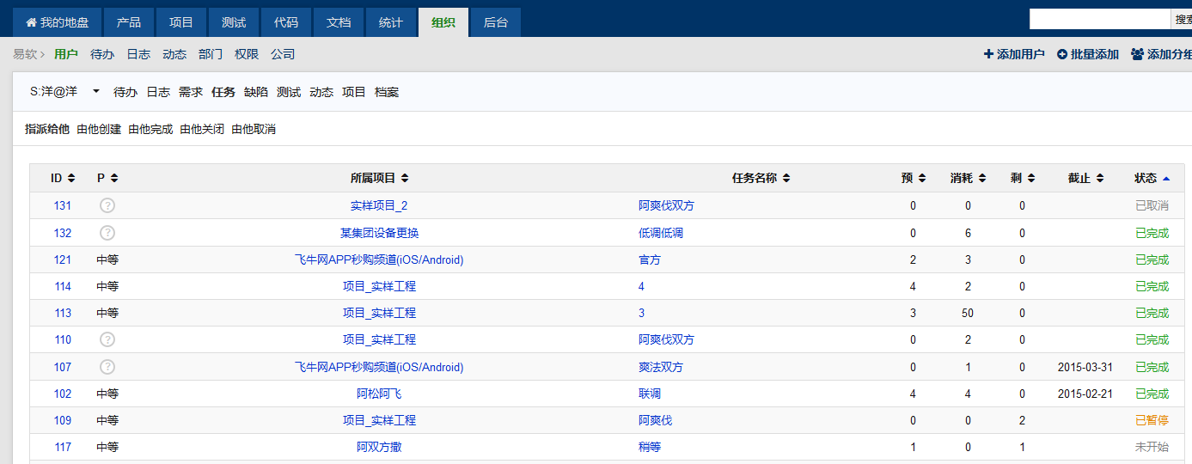Click the sort arrows next to ID header
This screenshot has height=464, width=1192.
click(71, 179)
